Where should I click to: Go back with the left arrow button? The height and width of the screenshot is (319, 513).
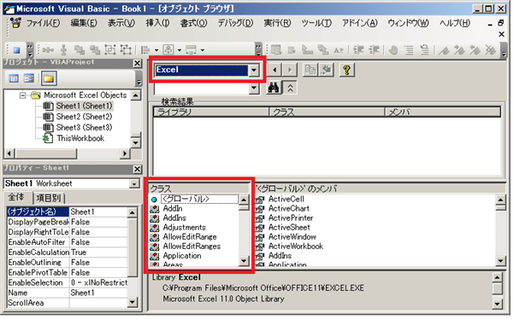click(274, 70)
